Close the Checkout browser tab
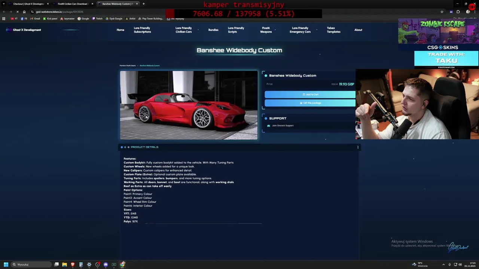Image resolution: width=479 pixels, height=269 pixels. pyautogui.click(x=48, y=4)
